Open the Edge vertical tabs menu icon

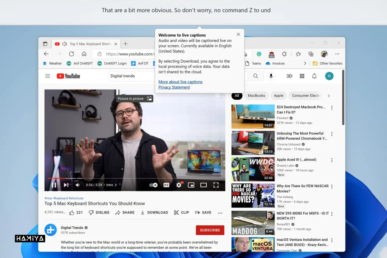(45, 44)
